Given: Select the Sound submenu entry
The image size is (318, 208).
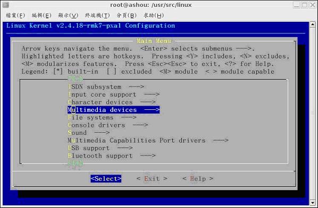Looking at the screenshot, I should pyautogui.click(x=89, y=133).
